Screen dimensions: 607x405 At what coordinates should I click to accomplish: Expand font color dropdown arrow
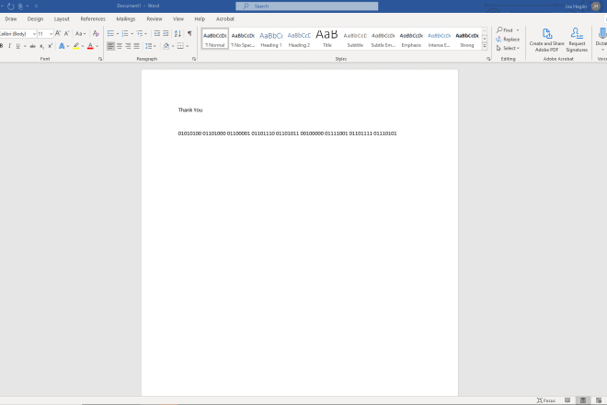click(x=97, y=46)
